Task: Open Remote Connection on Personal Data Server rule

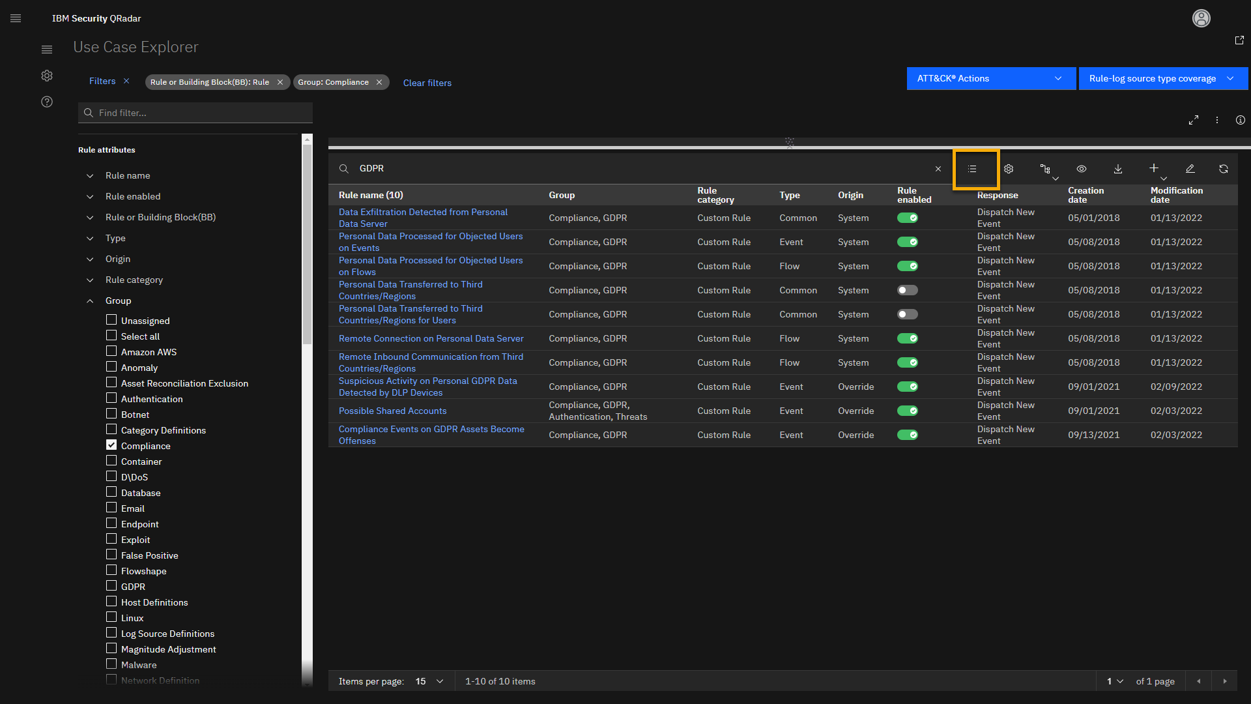Action: coord(431,338)
